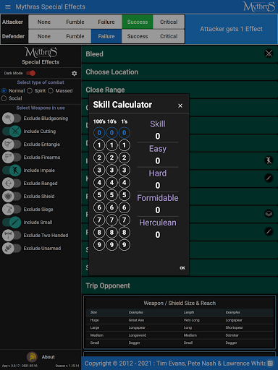Click 'Scimitar' cell in reach table
The width and height of the screenshot is (278, 370).
[x=232, y=335]
